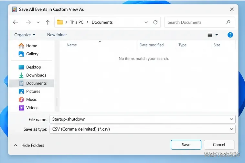Click the Hide Folders button
Viewport: 245px width, 163px height.
click(29, 145)
